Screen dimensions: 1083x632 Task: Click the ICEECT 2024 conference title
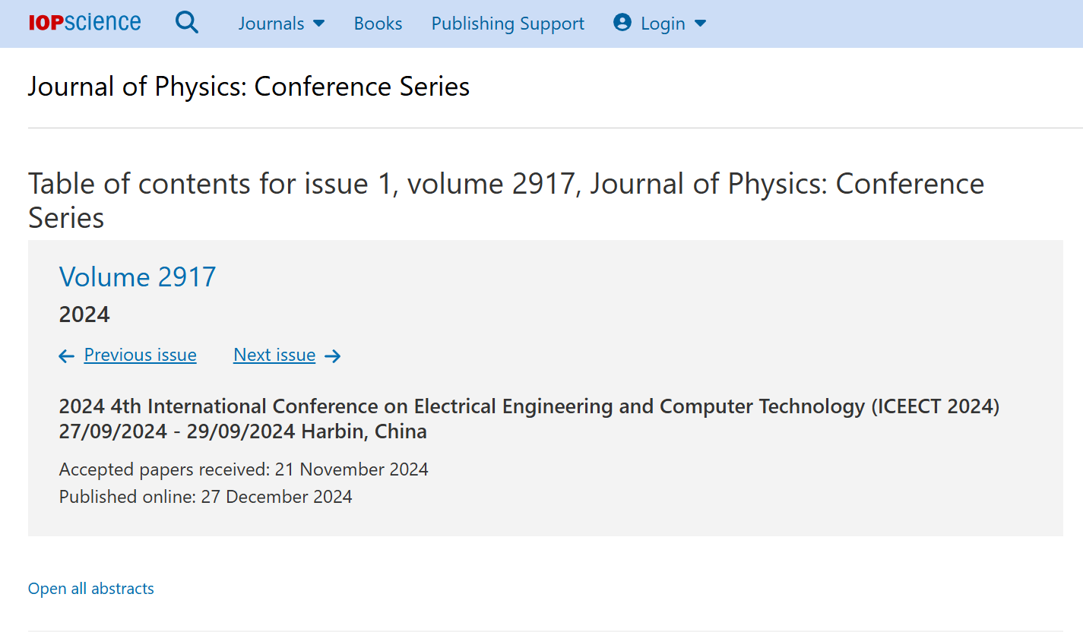(x=529, y=406)
